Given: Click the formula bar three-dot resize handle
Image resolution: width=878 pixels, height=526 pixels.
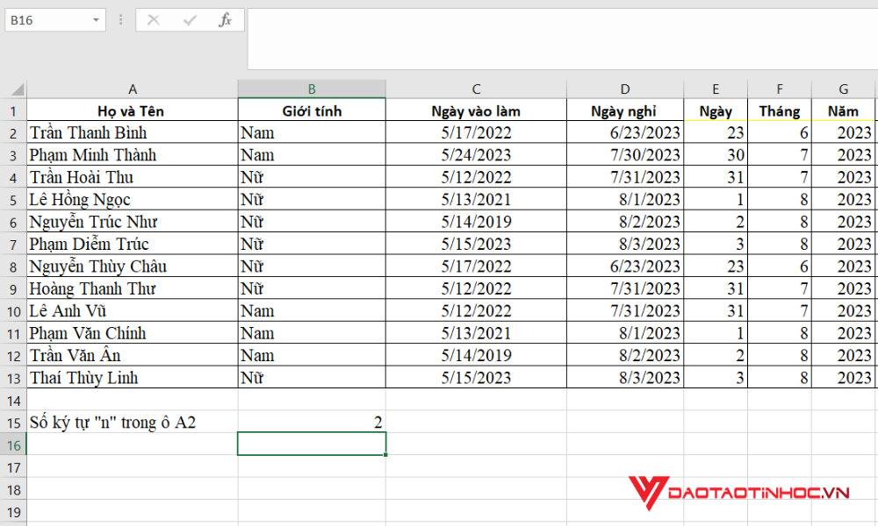Looking at the screenshot, I should click(120, 21).
